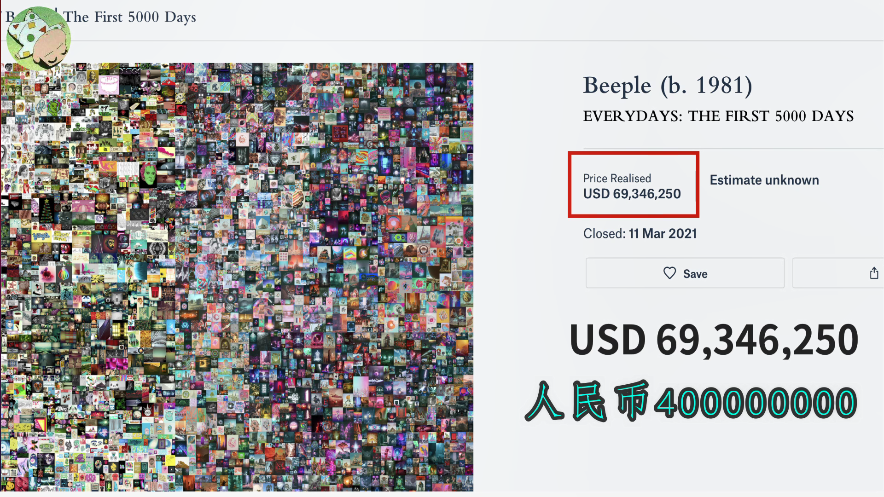Click the pink cake tile in the collage
This screenshot has height=497, width=884.
110,86
